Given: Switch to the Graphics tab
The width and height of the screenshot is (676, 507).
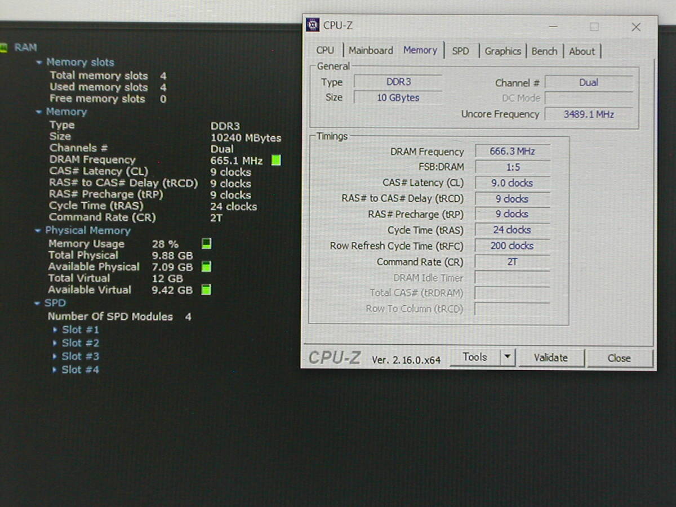Looking at the screenshot, I should (502, 51).
